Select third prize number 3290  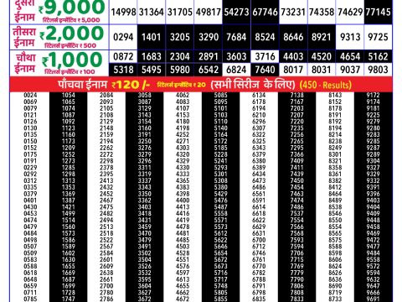[x=209, y=37]
